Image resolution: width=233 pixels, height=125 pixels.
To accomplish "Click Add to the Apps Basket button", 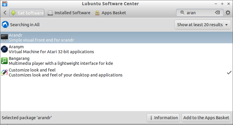I will [206, 118].
